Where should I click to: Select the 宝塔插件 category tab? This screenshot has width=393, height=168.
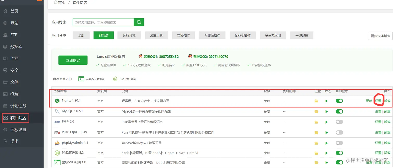(x=184, y=35)
